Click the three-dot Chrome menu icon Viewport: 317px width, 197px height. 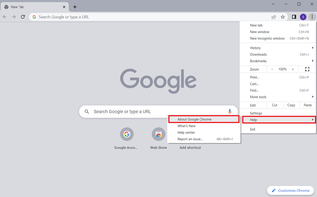(x=312, y=17)
